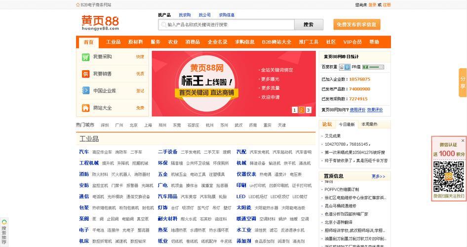Click the 论坛 heading
467x247 pixels.
tap(327, 124)
